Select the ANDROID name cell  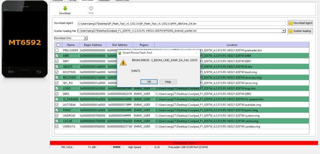click(x=70, y=115)
